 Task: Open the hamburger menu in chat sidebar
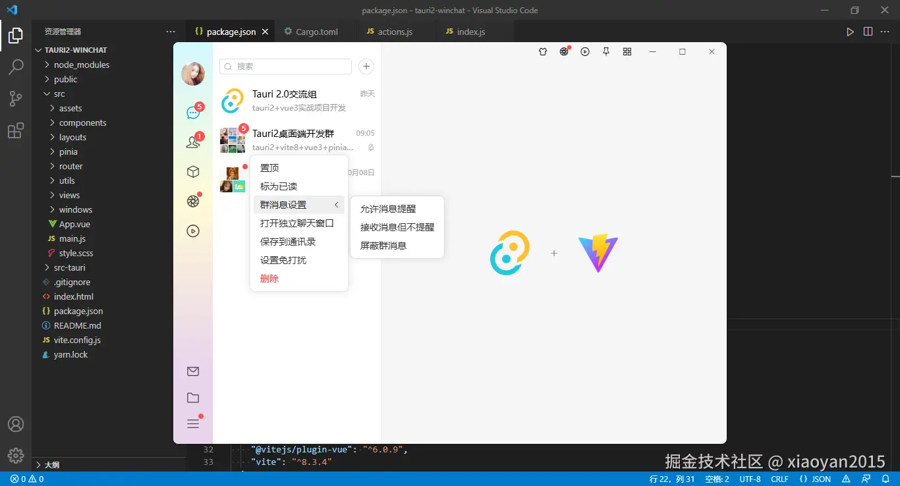pyautogui.click(x=193, y=424)
